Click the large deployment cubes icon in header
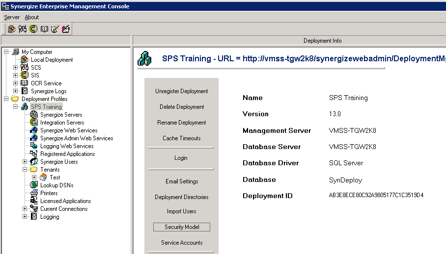This screenshot has height=254, width=446. [144, 58]
